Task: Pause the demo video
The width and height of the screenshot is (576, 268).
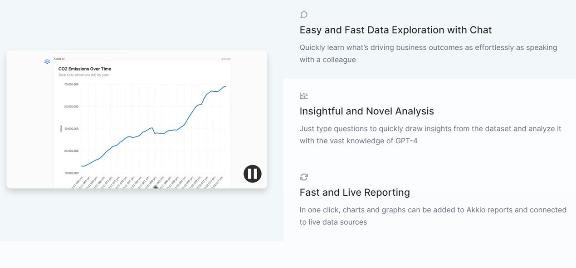Action: point(252,174)
